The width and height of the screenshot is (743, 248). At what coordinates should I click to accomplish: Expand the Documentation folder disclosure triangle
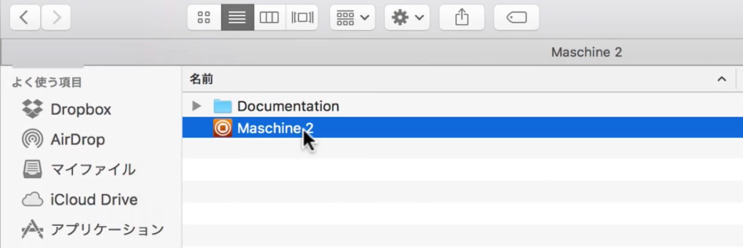pos(197,106)
